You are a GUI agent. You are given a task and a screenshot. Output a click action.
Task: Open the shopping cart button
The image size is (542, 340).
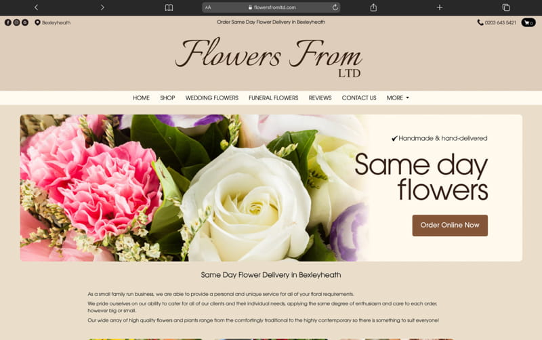[528, 22]
